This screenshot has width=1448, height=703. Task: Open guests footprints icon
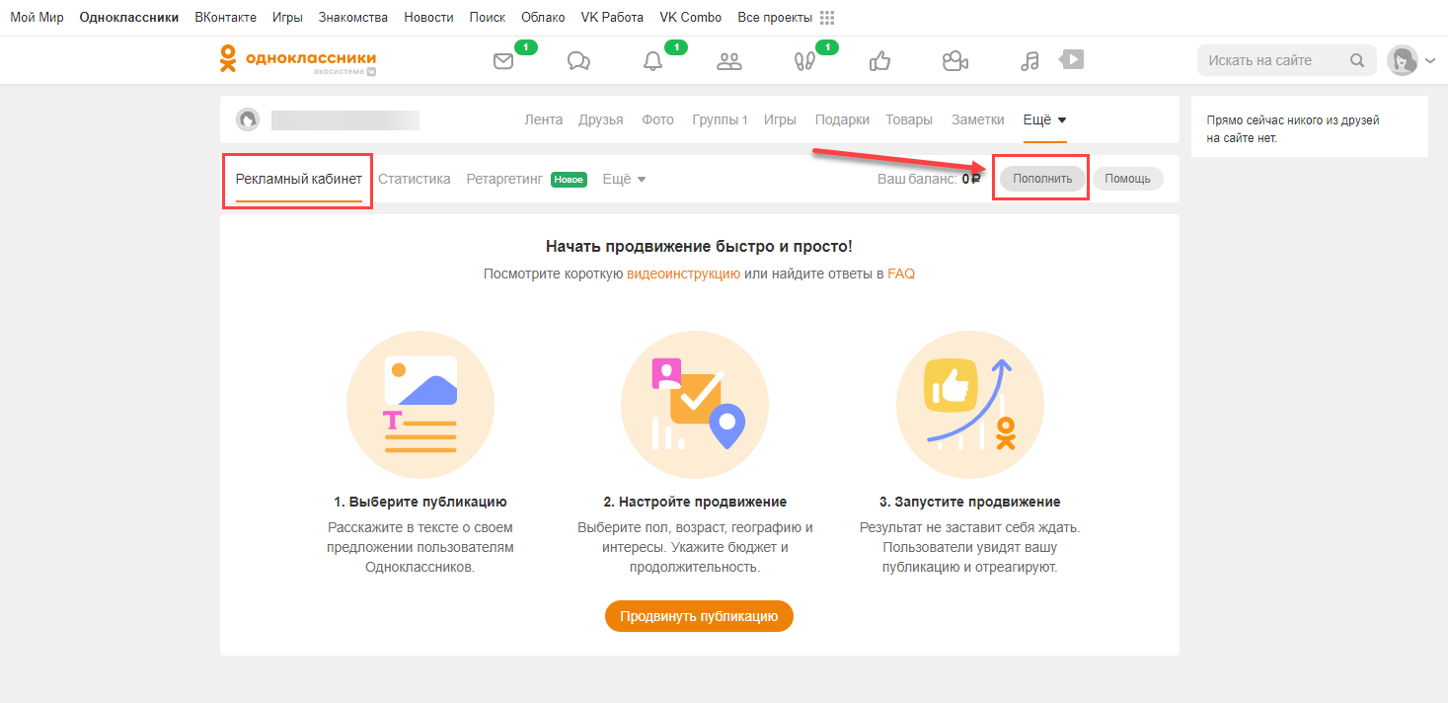click(x=804, y=61)
